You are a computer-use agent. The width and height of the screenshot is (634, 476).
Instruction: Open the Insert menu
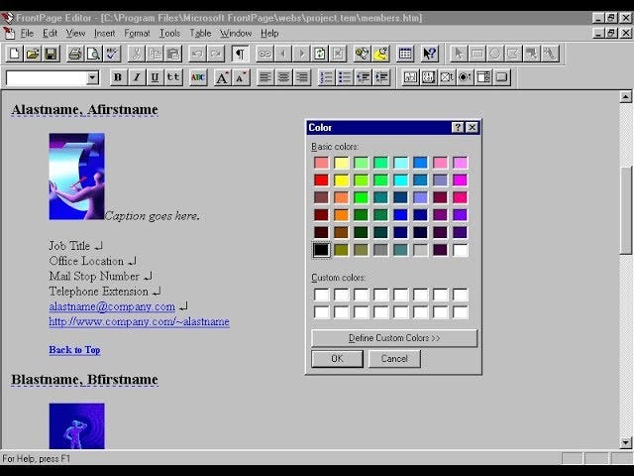pos(104,33)
